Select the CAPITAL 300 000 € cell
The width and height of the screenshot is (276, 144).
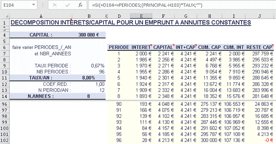[x=88, y=35]
